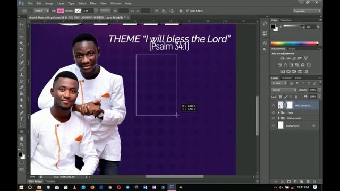Hide the selected IMG masked layer
This screenshot has width=340, height=191.
point(273,105)
